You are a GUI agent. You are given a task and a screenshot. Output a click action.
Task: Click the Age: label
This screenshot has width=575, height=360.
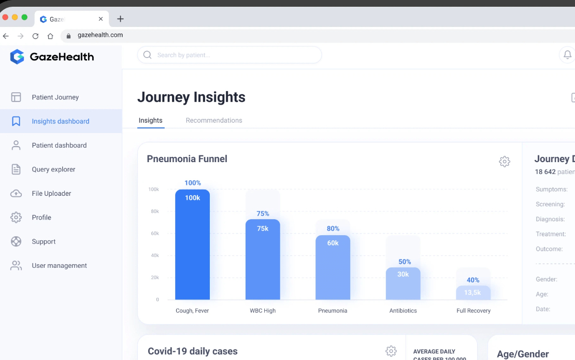point(542,294)
